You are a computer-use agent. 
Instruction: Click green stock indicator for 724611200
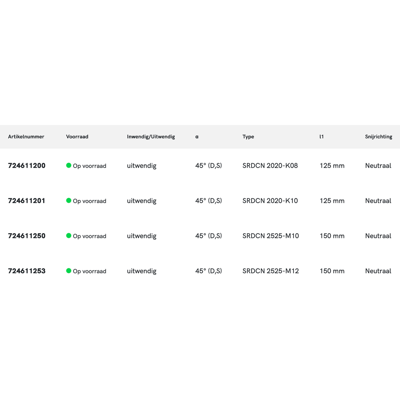pyautogui.click(x=69, y=166)
